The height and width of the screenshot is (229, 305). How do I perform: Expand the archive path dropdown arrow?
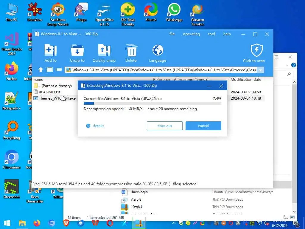(x=260, y=70)
